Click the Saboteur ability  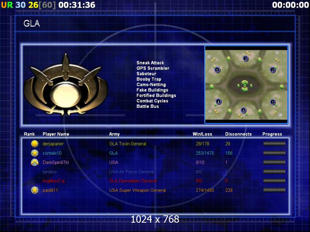click(146, 73)
